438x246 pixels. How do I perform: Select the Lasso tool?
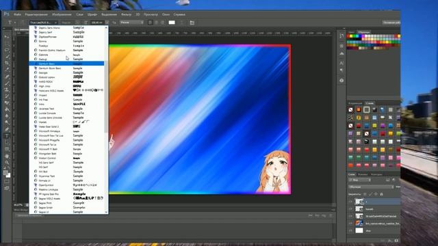click(x=7, y=50)
